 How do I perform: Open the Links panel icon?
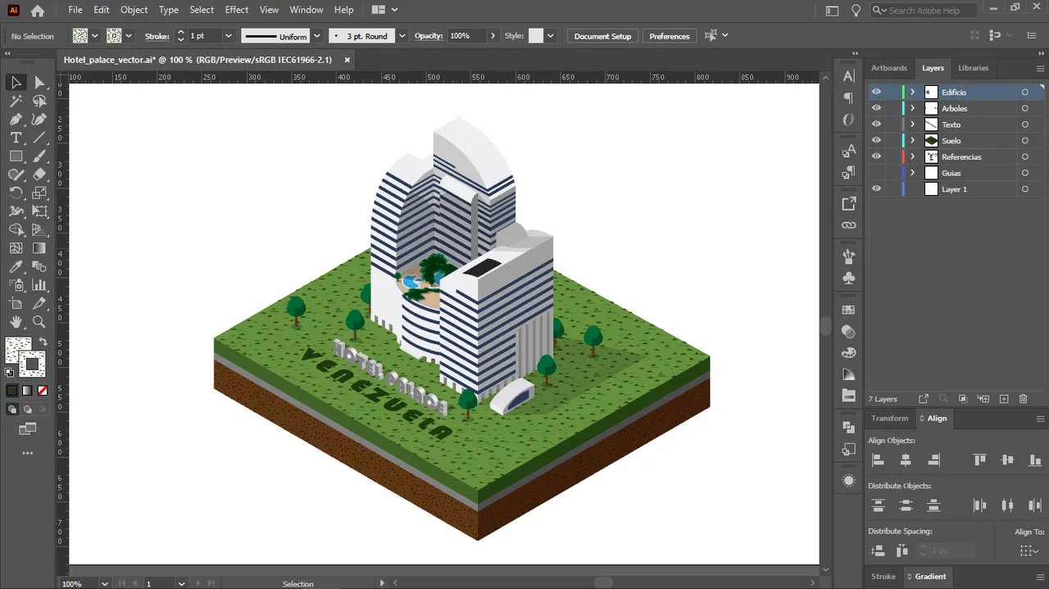[848, 225]
